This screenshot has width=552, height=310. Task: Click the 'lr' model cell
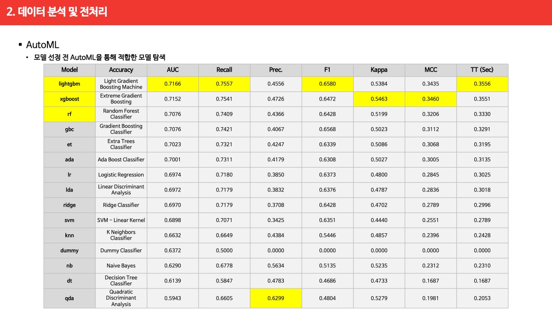click(69, 175)
